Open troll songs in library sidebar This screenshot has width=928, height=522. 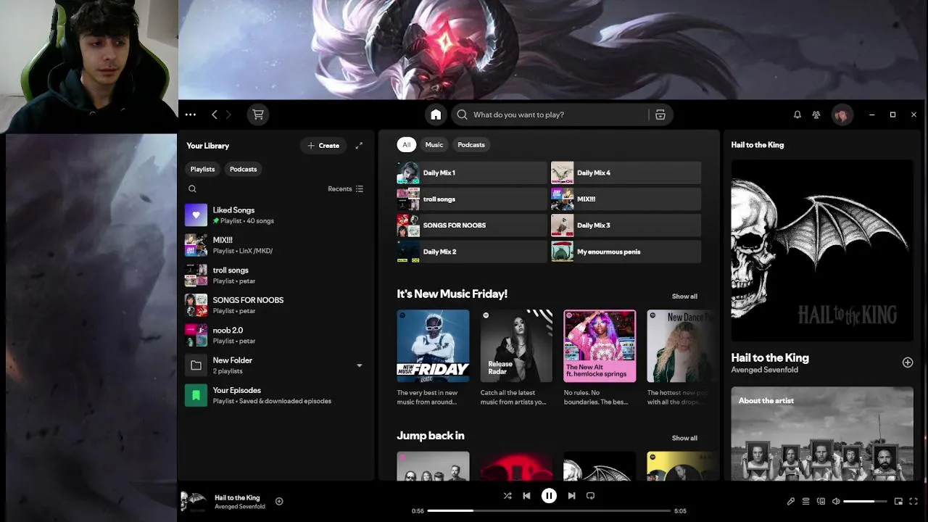(275, 275)
